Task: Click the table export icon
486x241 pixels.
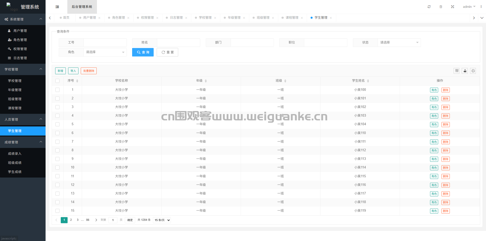Action: pos(465,71)
